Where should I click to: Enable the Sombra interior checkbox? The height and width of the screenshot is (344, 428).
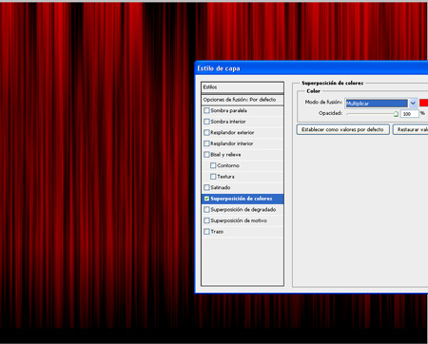point(206,122)
